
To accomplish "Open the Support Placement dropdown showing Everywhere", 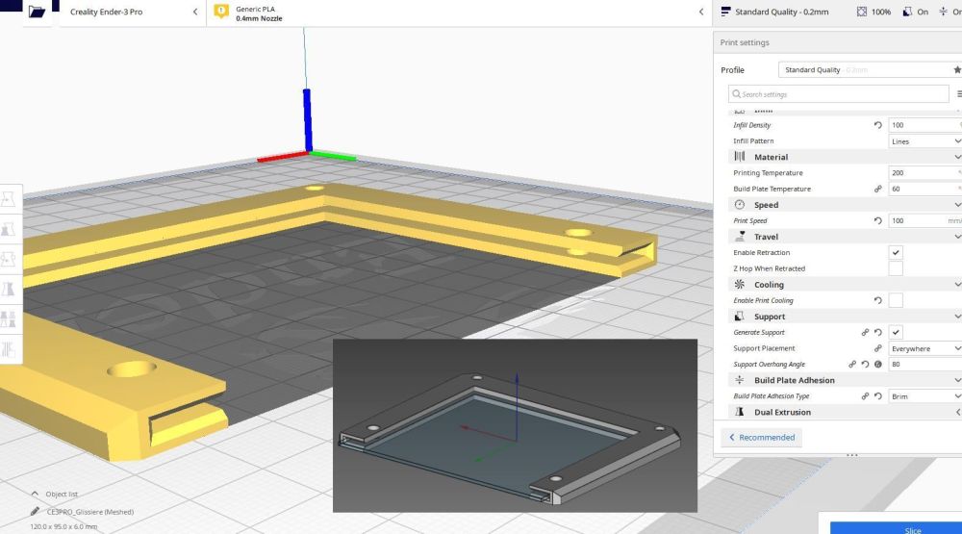I will point(925,348).
